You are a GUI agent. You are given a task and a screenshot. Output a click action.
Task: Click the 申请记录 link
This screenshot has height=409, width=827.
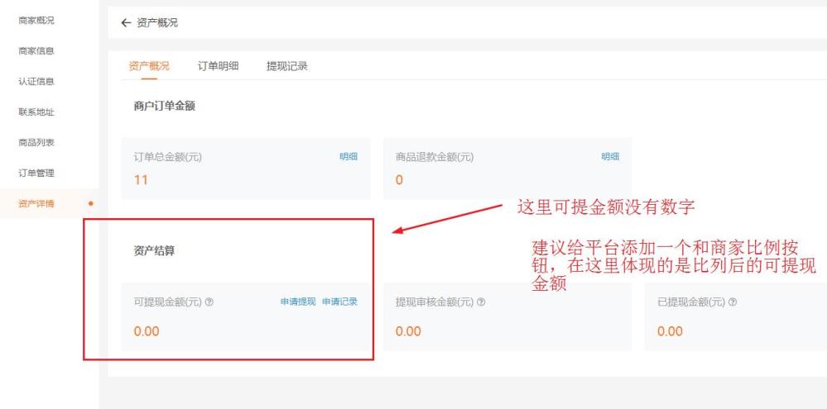(340, 302)
